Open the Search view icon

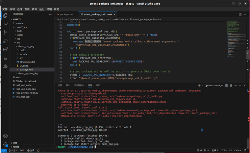pyautogui.click(x=5, y=24)
